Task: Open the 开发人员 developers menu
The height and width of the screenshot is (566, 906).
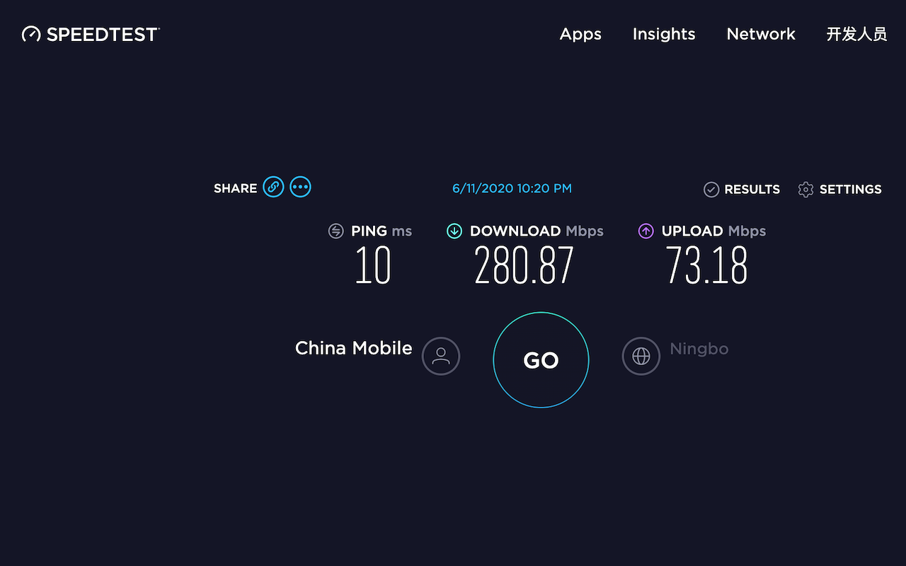Action: pos(856,34)
